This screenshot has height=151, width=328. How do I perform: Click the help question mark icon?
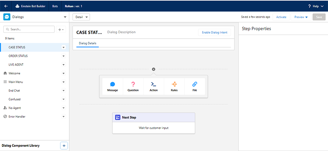point(310,6)
